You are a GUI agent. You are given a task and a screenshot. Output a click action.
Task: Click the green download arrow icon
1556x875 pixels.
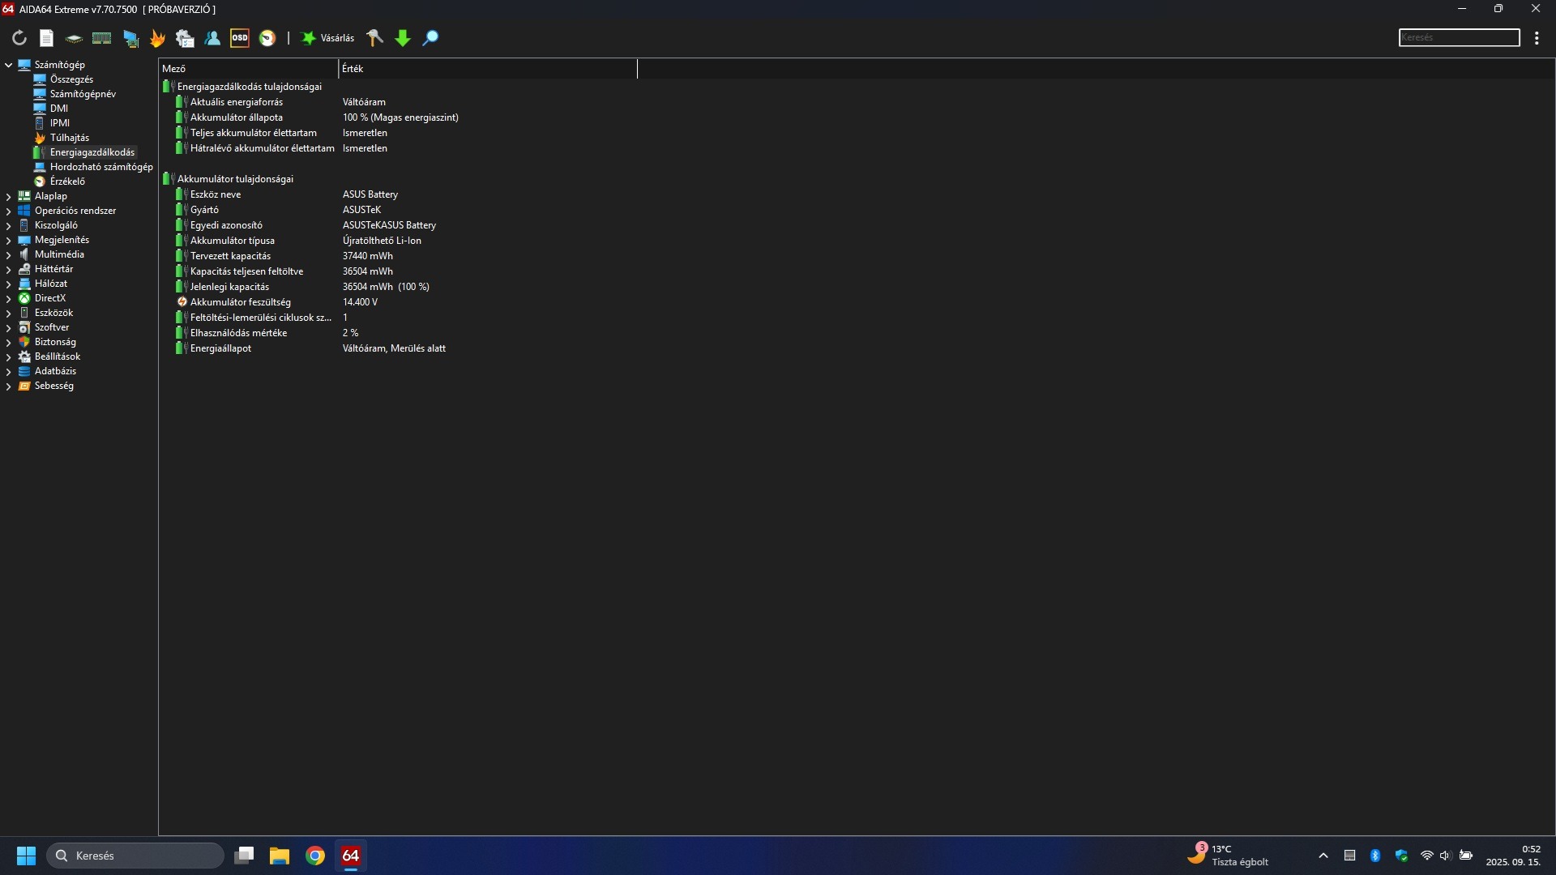[x=403, y=38]
